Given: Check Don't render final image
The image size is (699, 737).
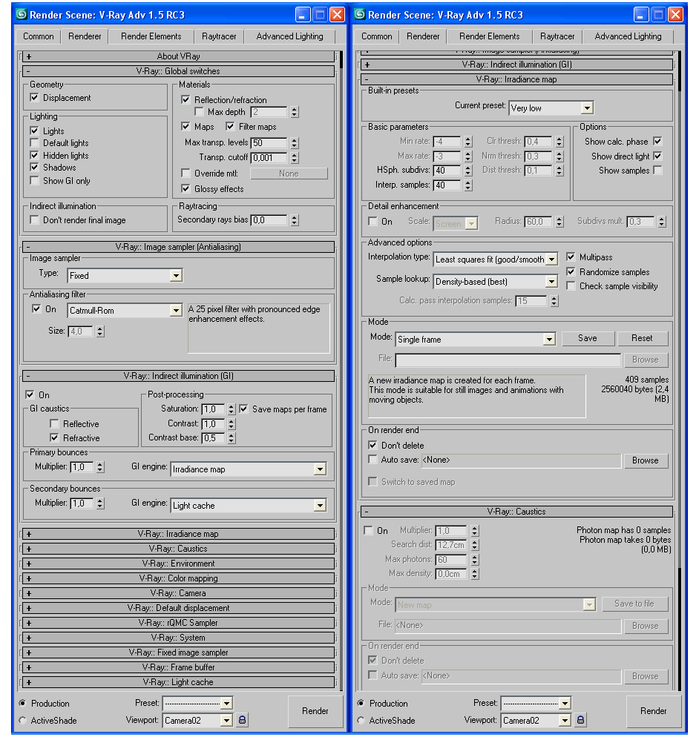Looking at the screenshot, I should (34, 219).
